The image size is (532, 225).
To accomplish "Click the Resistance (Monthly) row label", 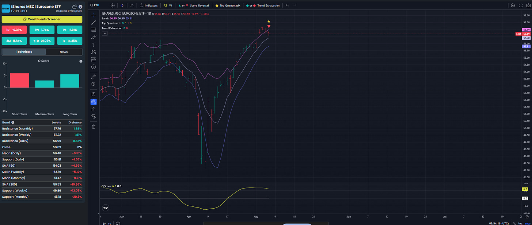I will (x=17, y=129).
